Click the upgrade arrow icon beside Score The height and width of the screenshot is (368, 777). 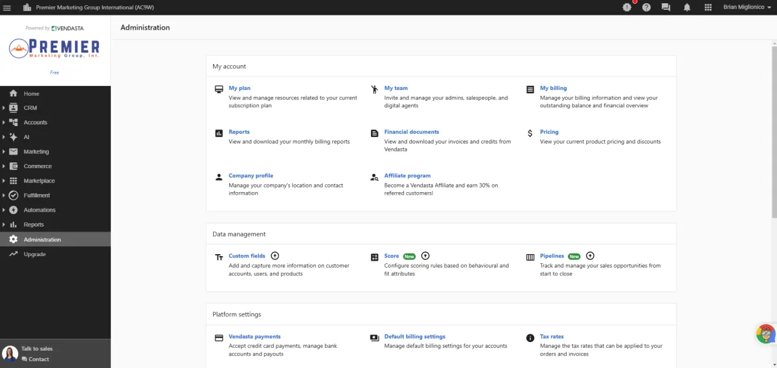[425, 256]
